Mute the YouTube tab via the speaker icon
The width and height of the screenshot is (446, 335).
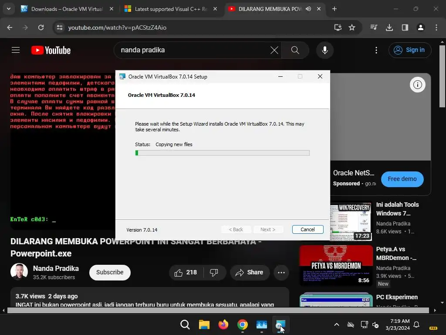coord(308,9)
